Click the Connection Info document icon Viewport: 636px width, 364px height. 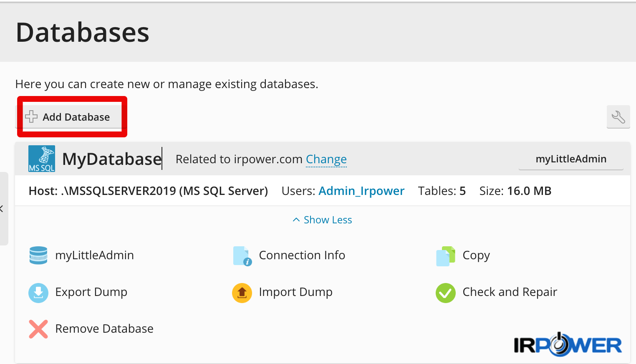[x=242, y=256]
